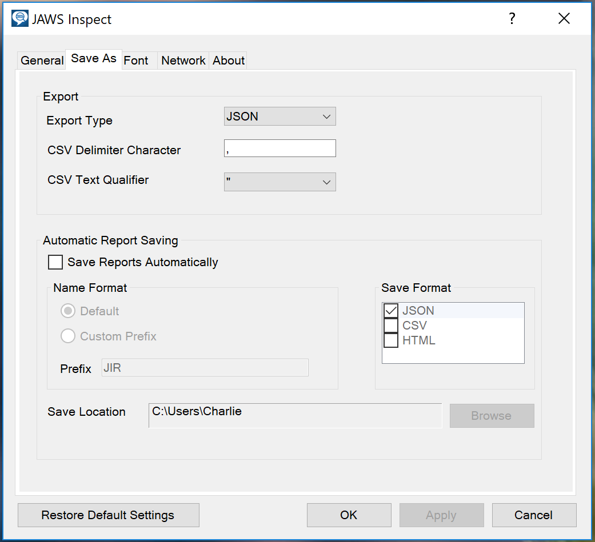Screen dimensions: 595x542
Task: Click the Save Location label
Action: click(x=86, y=412)
